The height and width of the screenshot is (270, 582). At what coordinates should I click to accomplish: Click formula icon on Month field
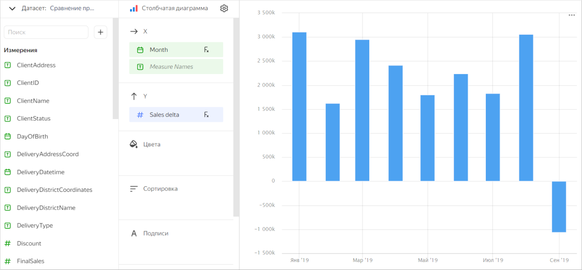(207, 50)
